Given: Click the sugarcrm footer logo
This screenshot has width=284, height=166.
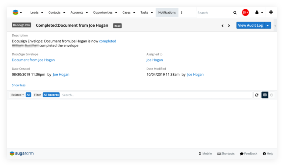Looking at the screenshot, I should [x=22, y=153].
